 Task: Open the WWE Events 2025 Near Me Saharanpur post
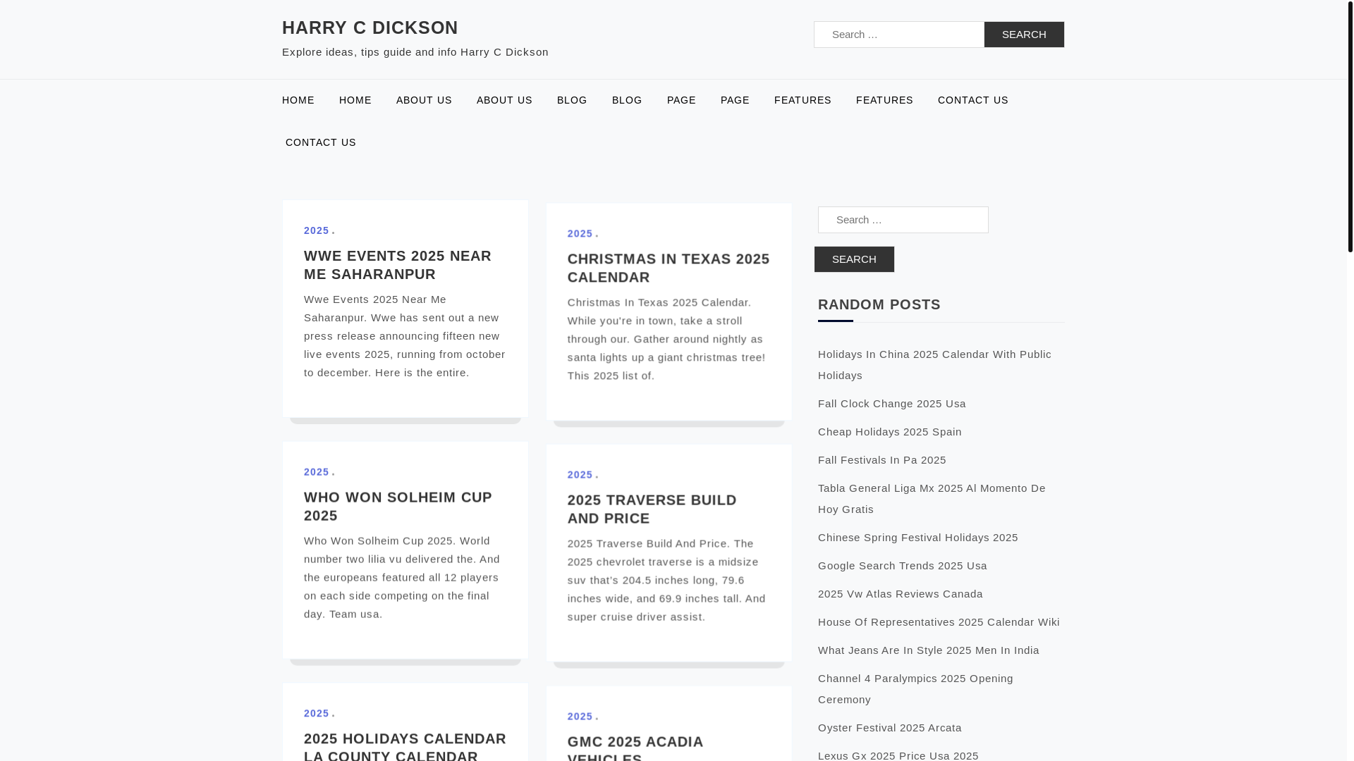(398, 265)
